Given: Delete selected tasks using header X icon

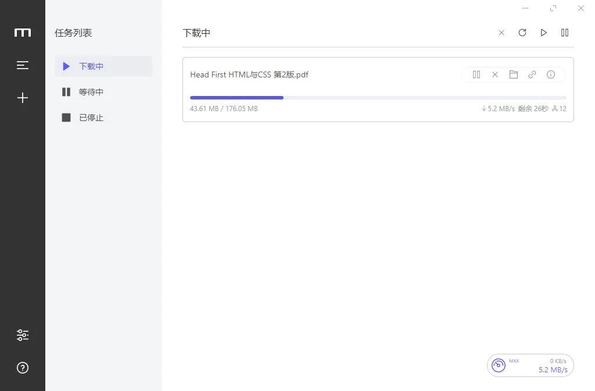Looking at the screenshot, I should click(x=501, y=33).
